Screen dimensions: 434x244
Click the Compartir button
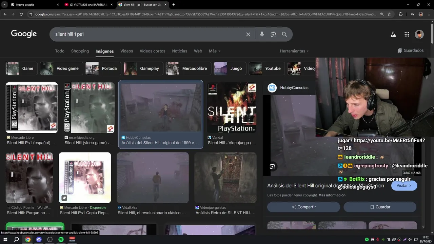(x=304, y=207)
